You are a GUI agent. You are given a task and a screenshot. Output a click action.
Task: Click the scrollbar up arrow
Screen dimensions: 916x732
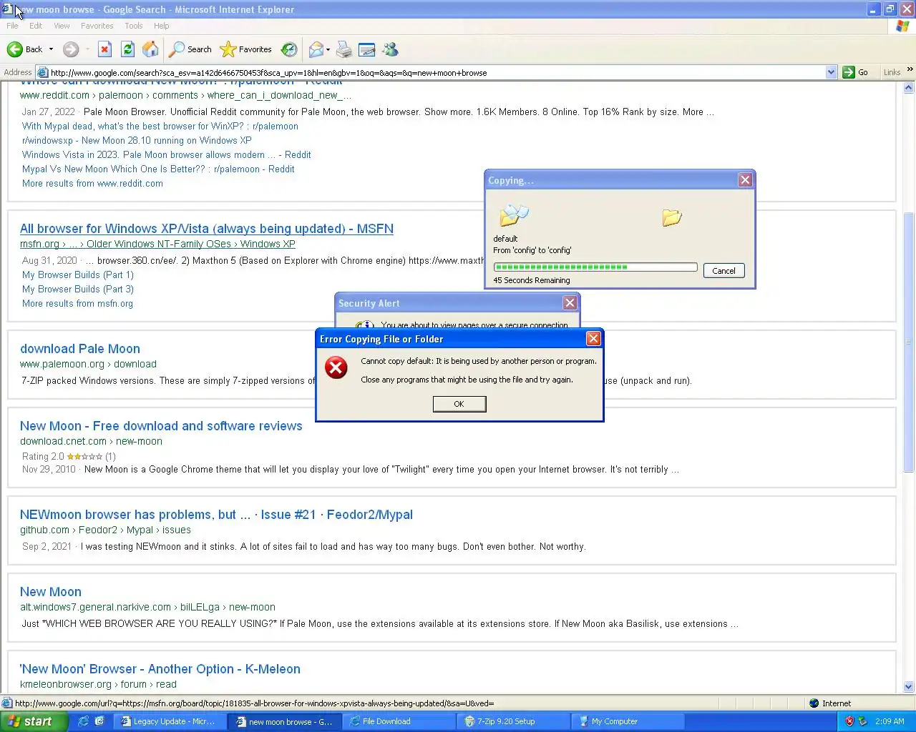pyautogui.click(x=909, y=88)
